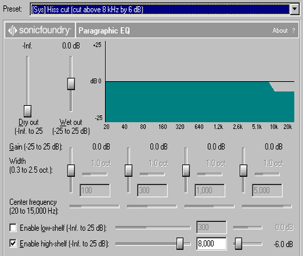
Task: Click the band 2 width slider
Action: click(x=152, y=174)
